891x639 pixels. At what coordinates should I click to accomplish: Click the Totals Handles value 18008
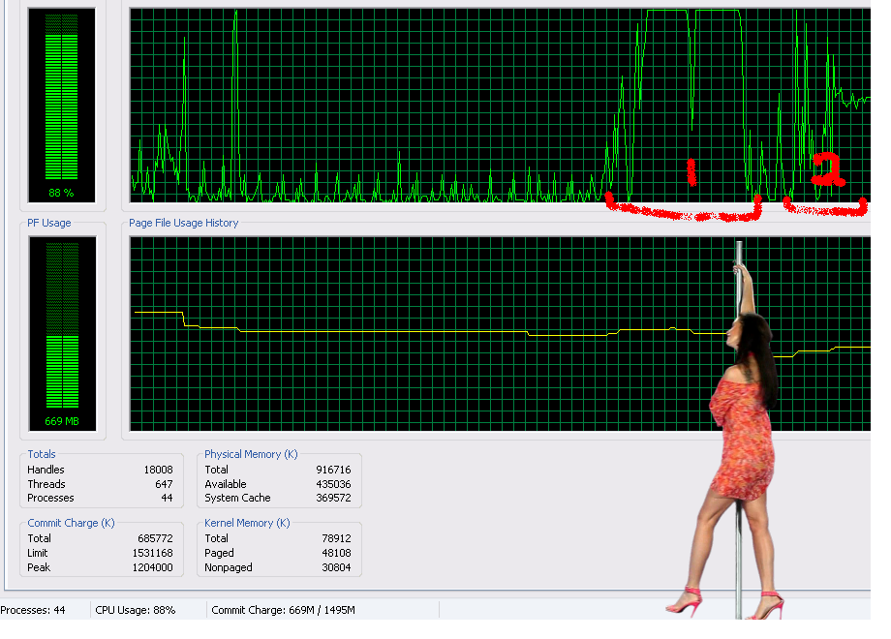point(158,470)
